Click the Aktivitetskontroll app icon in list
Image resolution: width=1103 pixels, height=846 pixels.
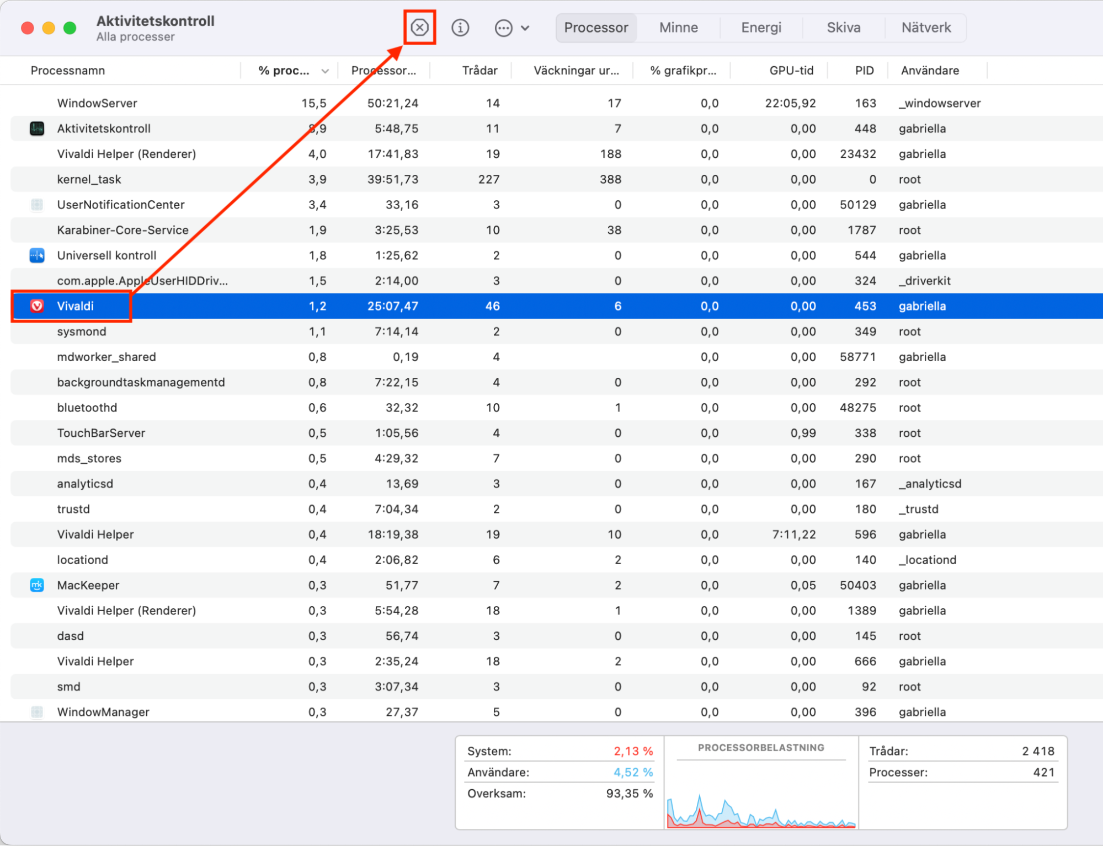coord(37,128)
